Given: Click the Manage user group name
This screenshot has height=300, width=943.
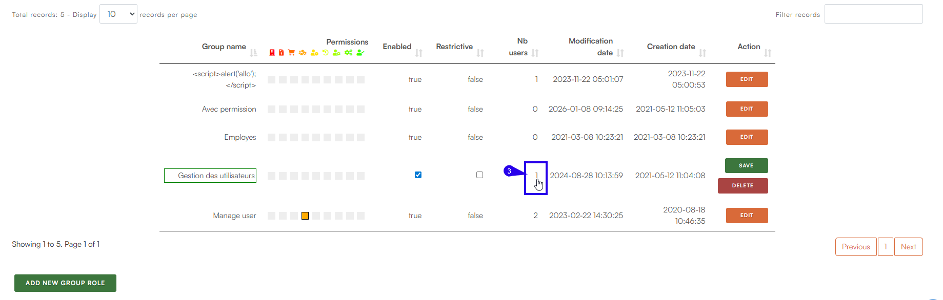Looking at the screenshot, I should pyautogui.click(x=234, y=216).
